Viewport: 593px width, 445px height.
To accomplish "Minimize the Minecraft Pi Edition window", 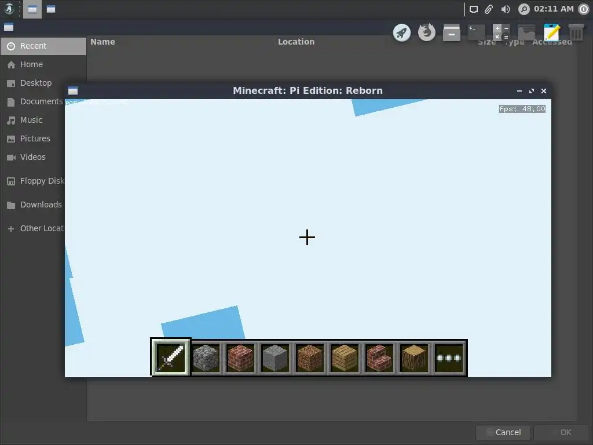I will click(519, 91).
